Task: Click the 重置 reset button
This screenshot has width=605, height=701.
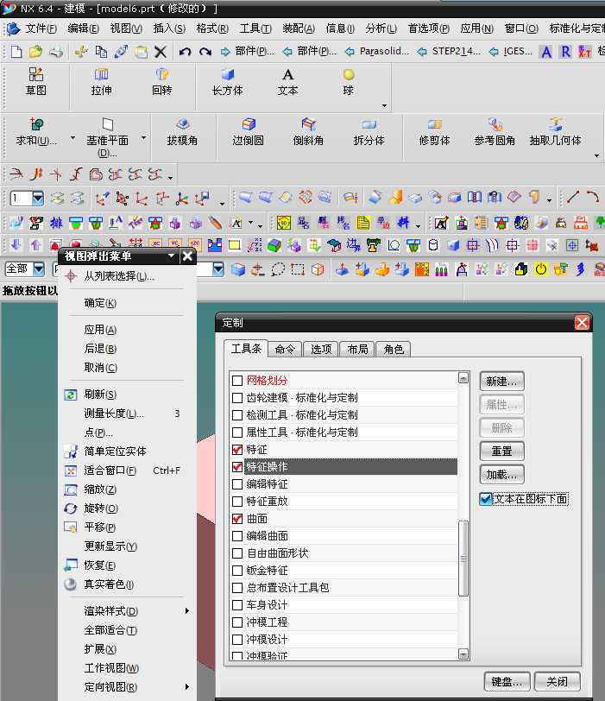Action: pos(501,452)
